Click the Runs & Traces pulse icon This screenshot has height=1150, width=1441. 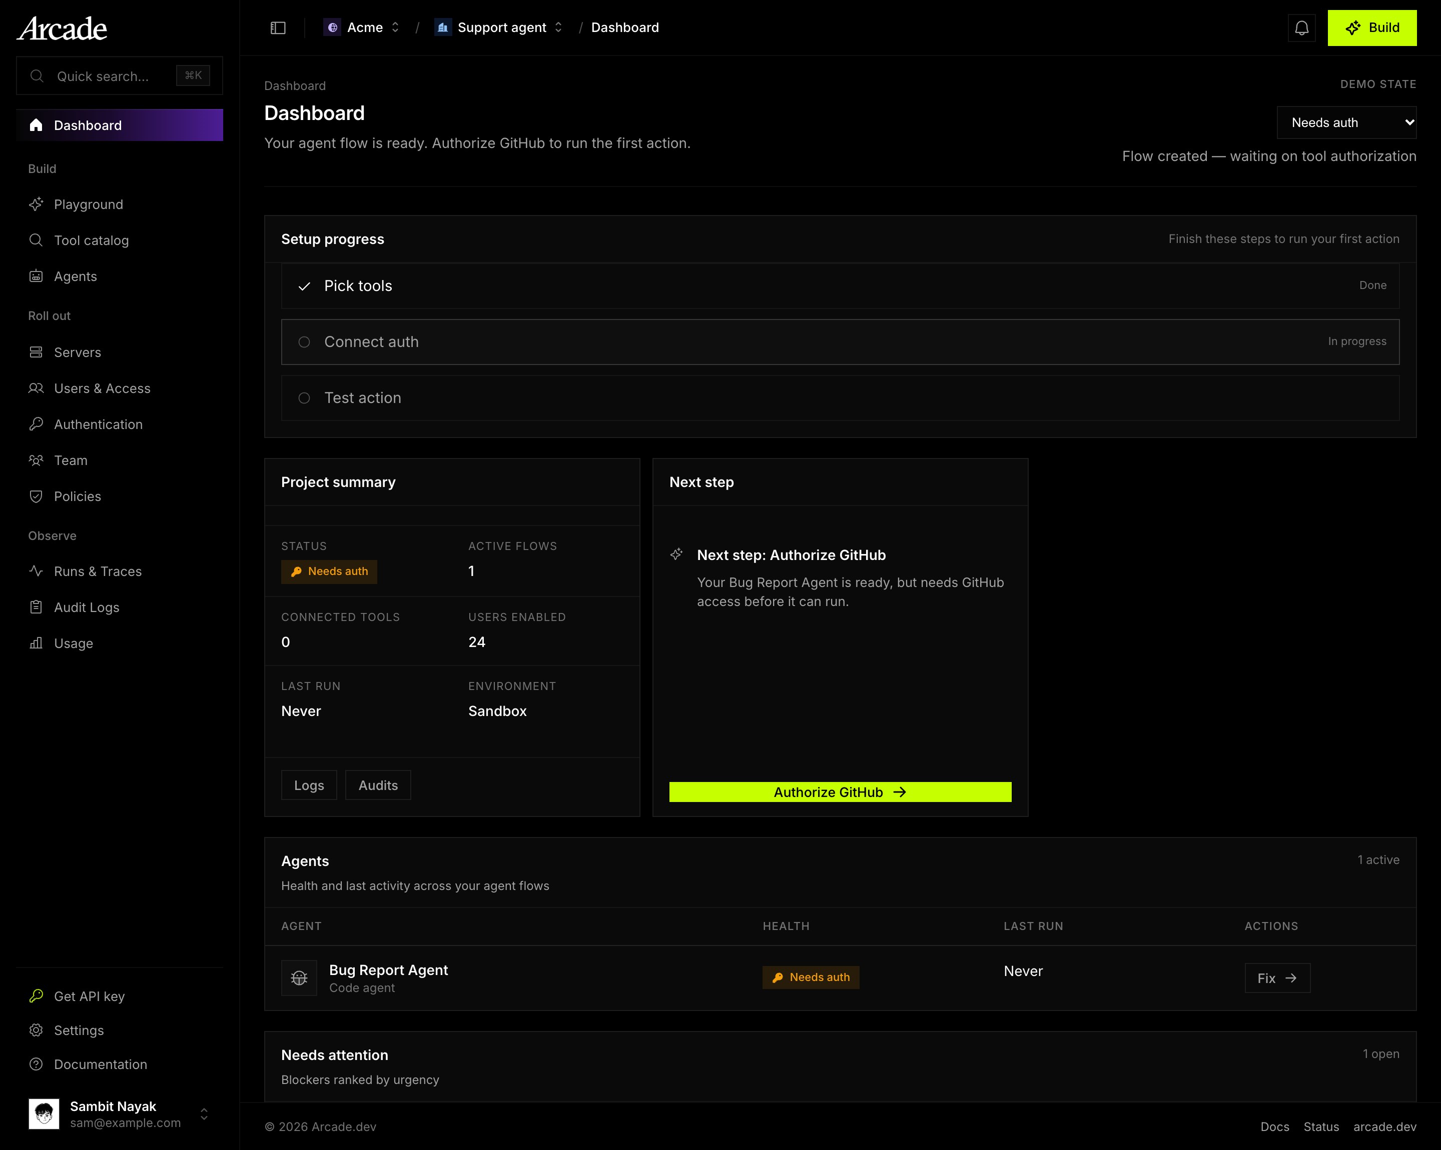tap(36, 571)
